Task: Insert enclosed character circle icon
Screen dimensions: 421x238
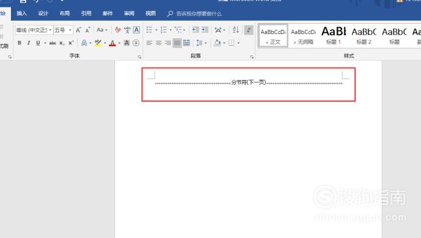Action: pyautogui.click(x=136, y=43)
